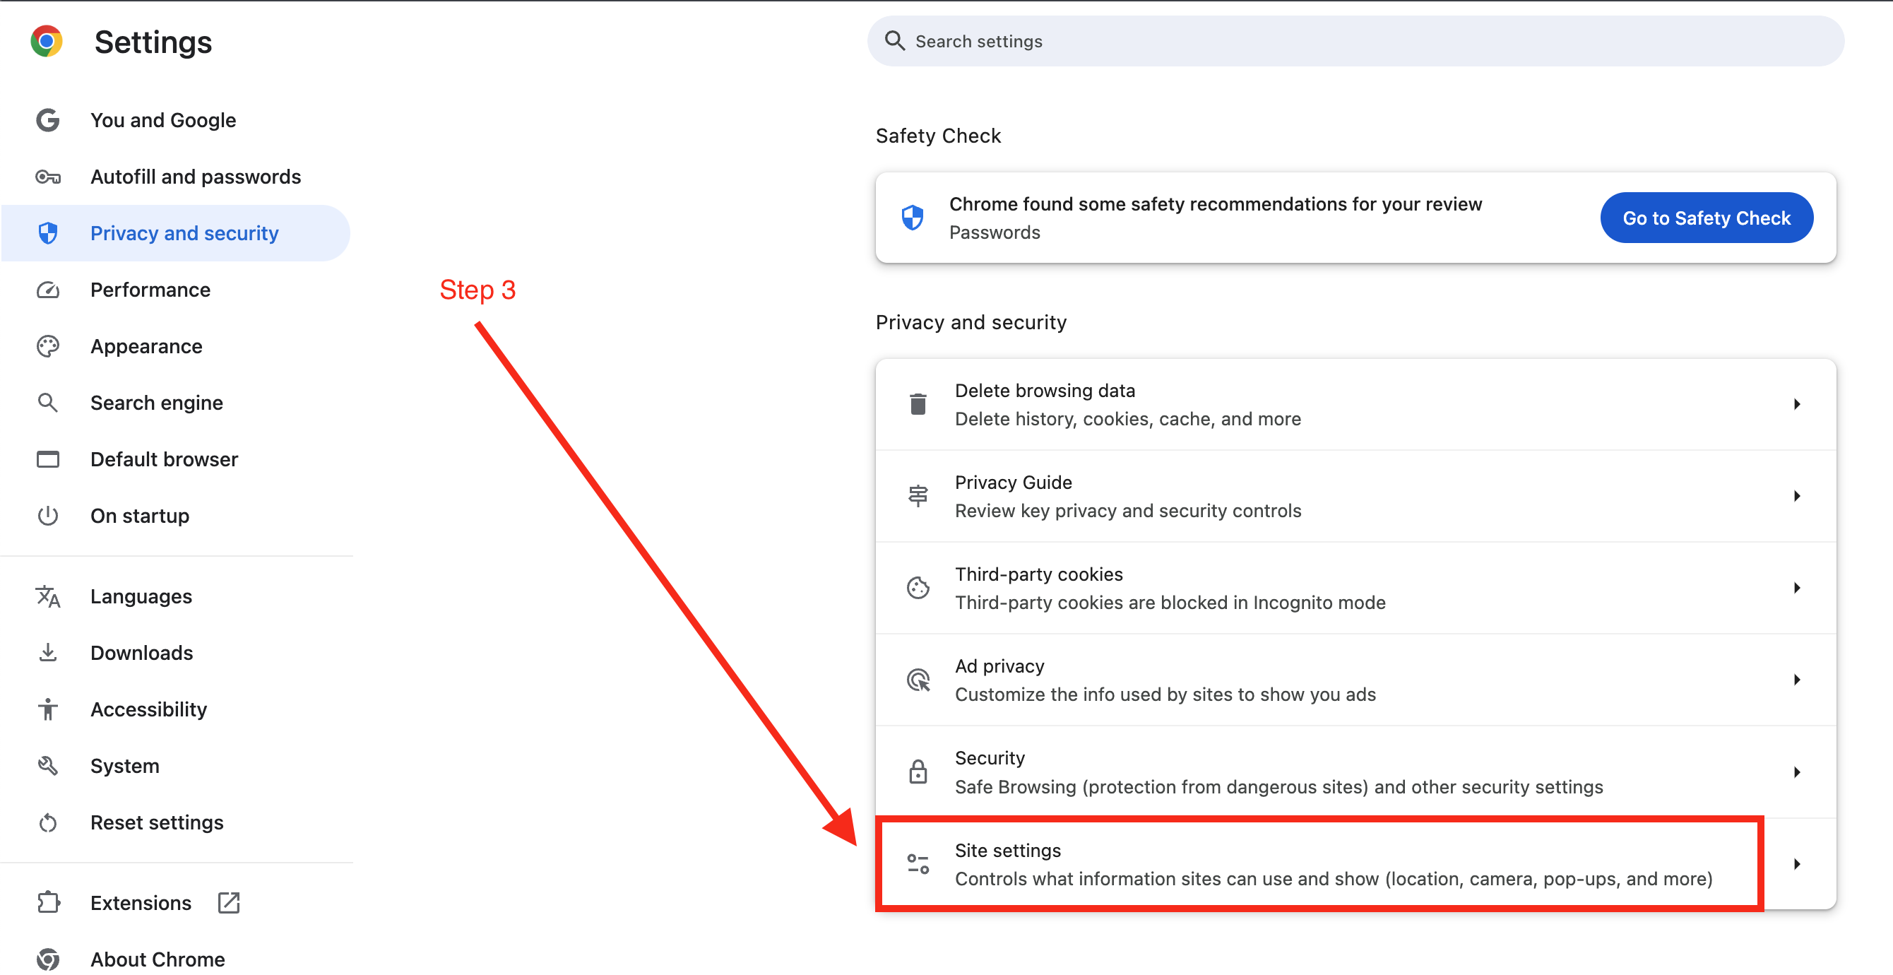Open Security Safe Browsing row
Image resolution: width=1893 pixels, height=975 pixels.
pyautogui.click(x=1355, y=772)
